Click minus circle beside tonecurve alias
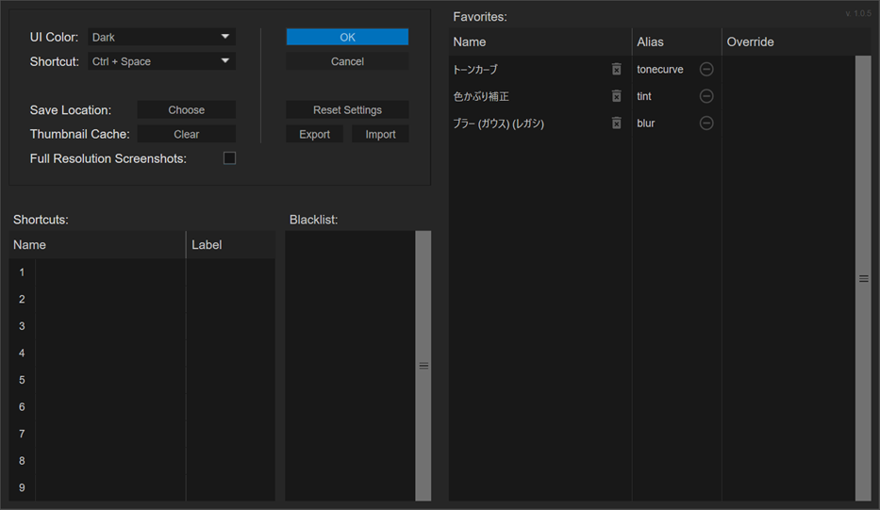880x510 pixels. 706,70
